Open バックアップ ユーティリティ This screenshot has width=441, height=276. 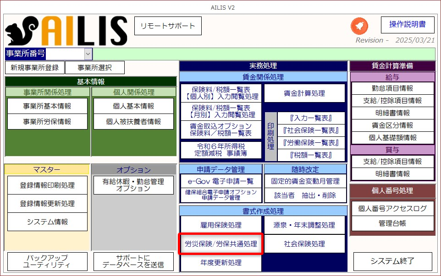(47, 261)
